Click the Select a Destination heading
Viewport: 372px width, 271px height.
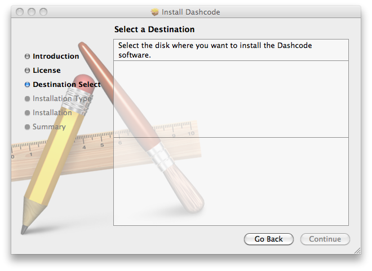point(154,29)
